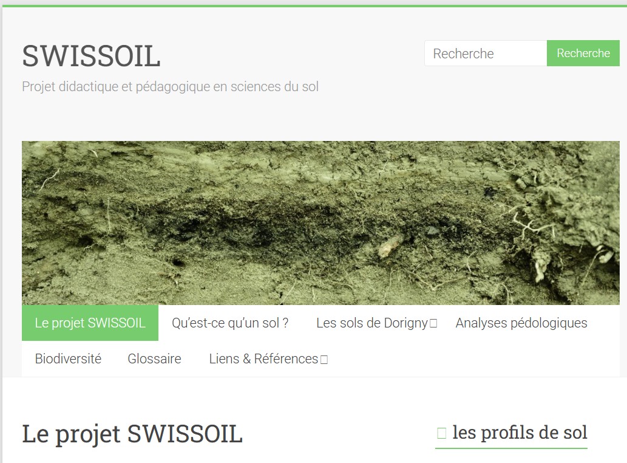
Task: Open the les profils de sol heading
Action: coord(520,433)
